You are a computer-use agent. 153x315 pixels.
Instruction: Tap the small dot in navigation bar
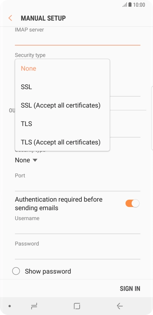click(10, 306)
